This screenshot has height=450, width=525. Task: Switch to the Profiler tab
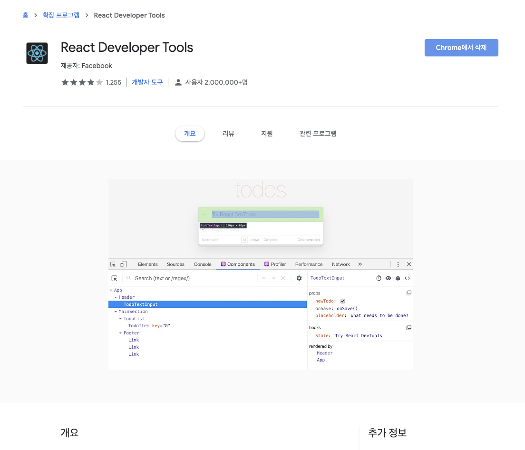click(x=275, y=264)
